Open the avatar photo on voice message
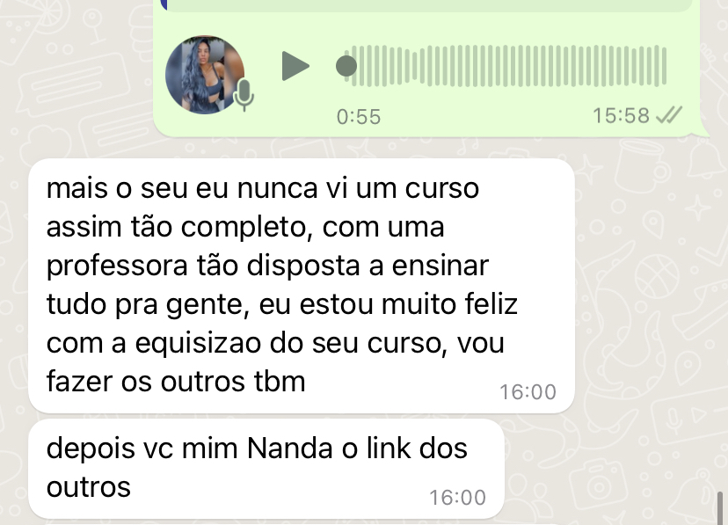The image size is (728, 525). [x=205, y=74]
